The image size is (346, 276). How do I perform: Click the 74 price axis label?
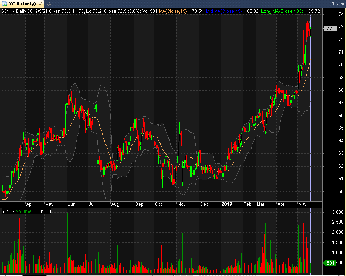341,14
